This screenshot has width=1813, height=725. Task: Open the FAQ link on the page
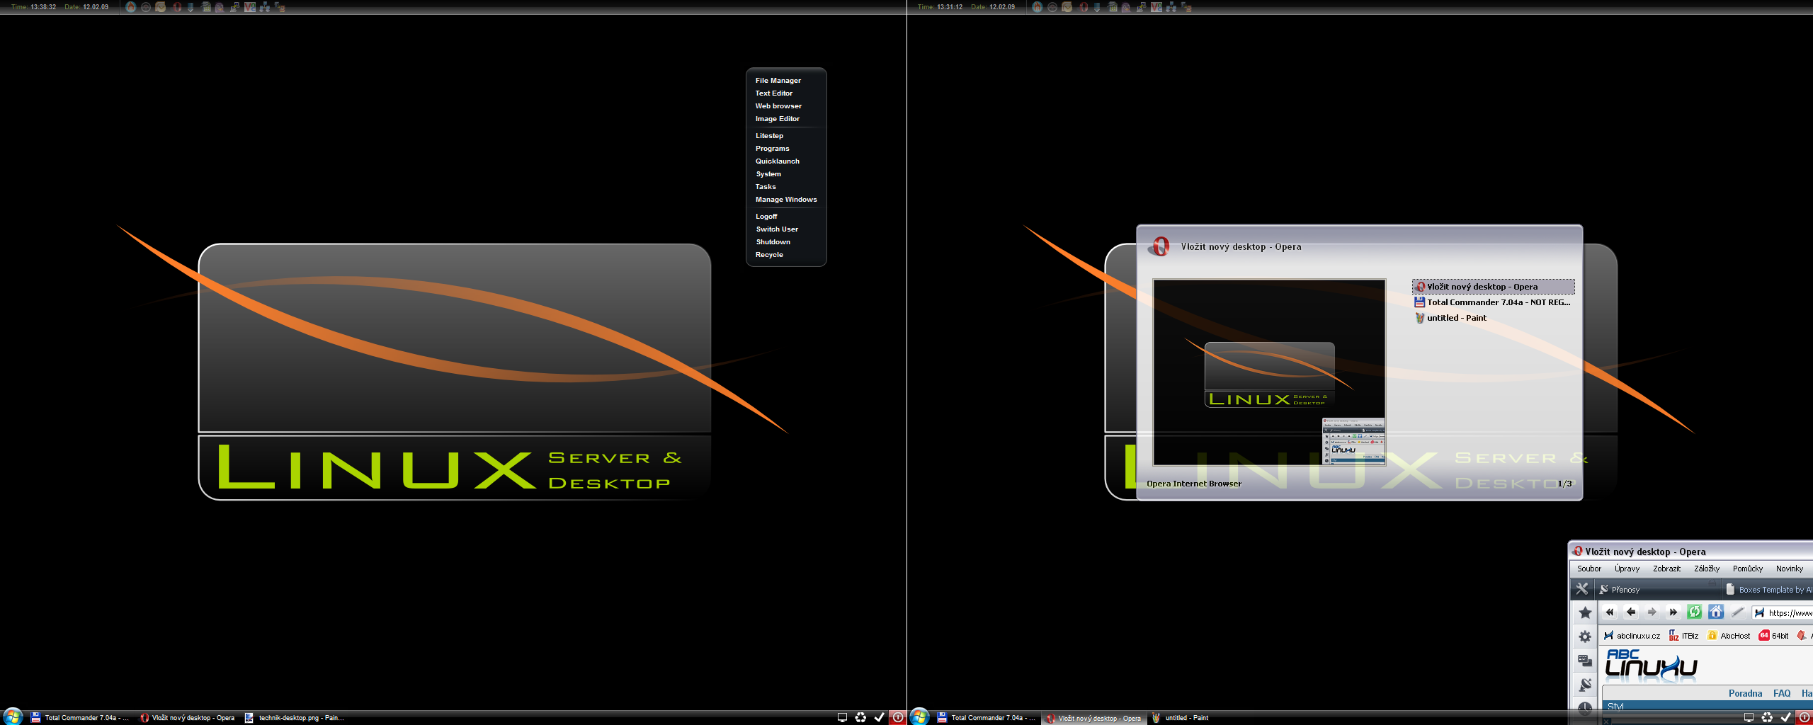(1782, 693)
